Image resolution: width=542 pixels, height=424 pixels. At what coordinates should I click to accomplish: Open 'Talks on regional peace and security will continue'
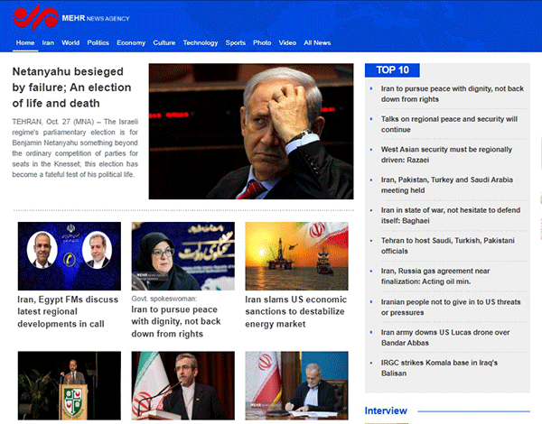tap(449, 124)
